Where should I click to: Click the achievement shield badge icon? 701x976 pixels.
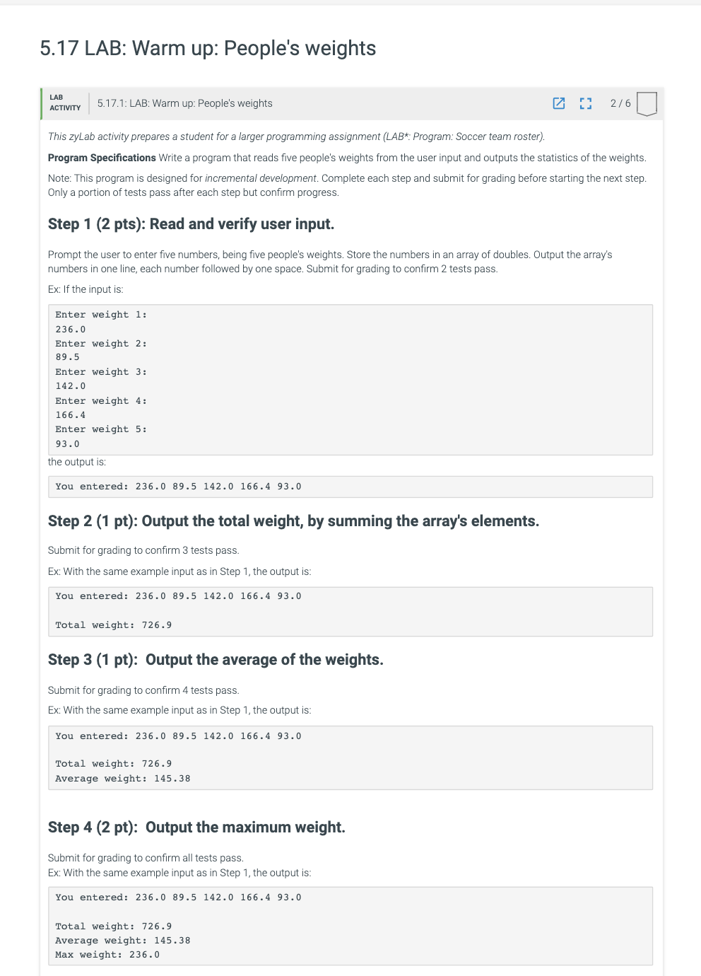(647, 103)
